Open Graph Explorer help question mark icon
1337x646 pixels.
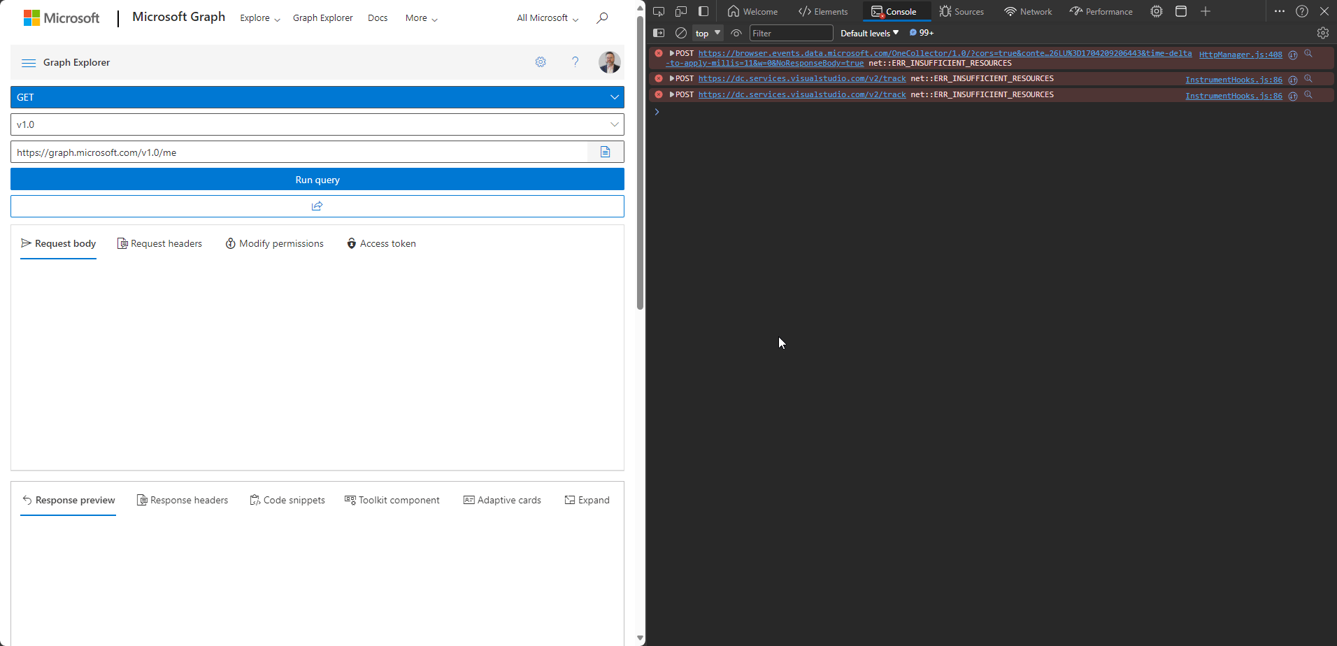[x=575, y=62]
